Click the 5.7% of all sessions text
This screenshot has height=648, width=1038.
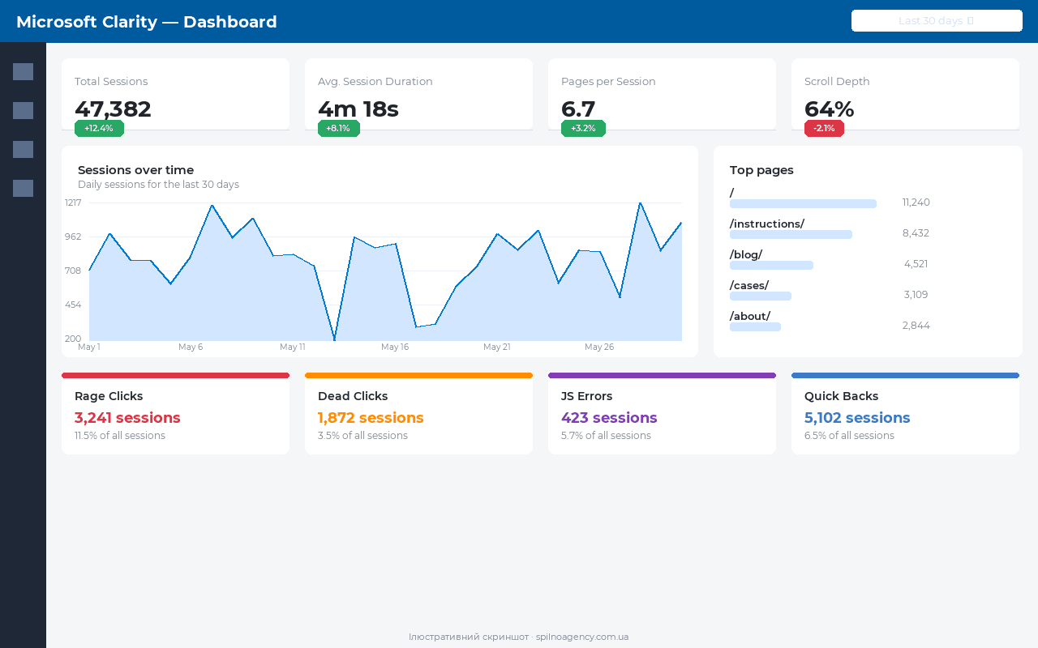pyautogui.click(x=606, y=436)
